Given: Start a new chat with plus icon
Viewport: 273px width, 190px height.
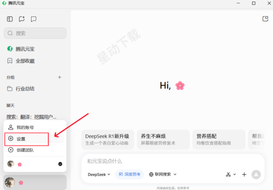Looking at the screenshot, I should [x=22, y=19].
